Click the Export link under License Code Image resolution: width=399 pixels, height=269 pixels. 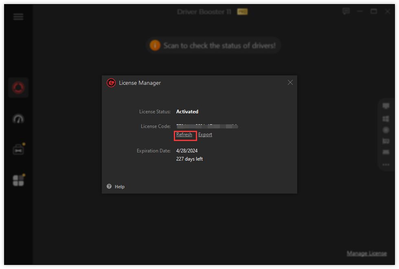205,134
